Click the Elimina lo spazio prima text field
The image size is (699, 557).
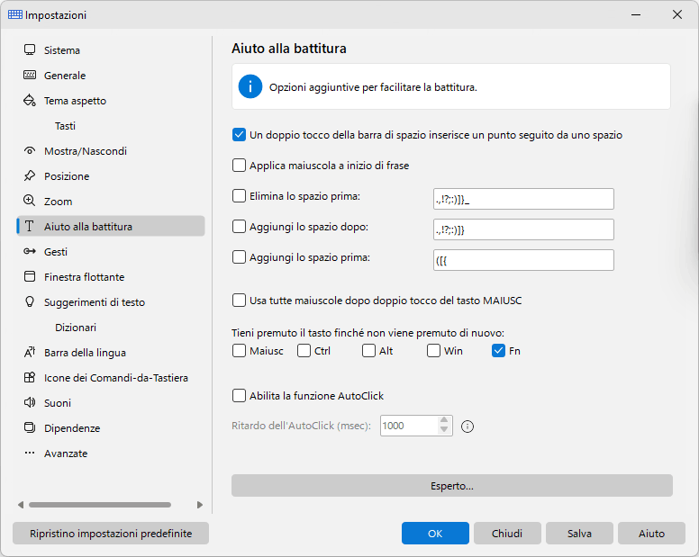[x=523, y=199]
